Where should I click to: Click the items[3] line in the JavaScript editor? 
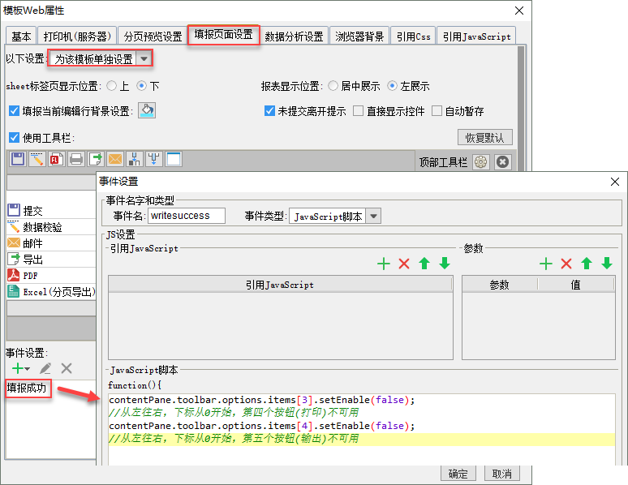pos(261,400)
